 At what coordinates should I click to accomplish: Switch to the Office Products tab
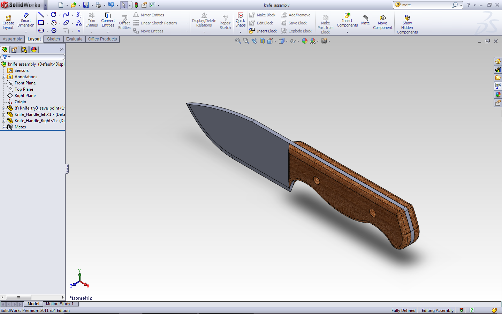click(x=102, y=39)
